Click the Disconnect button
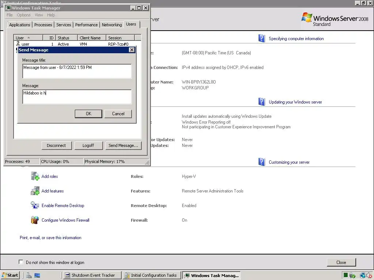This screenshot has height=280, width=374. [x=57, y=145]
